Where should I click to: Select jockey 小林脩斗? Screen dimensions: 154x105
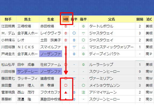[x=8, y=40]
